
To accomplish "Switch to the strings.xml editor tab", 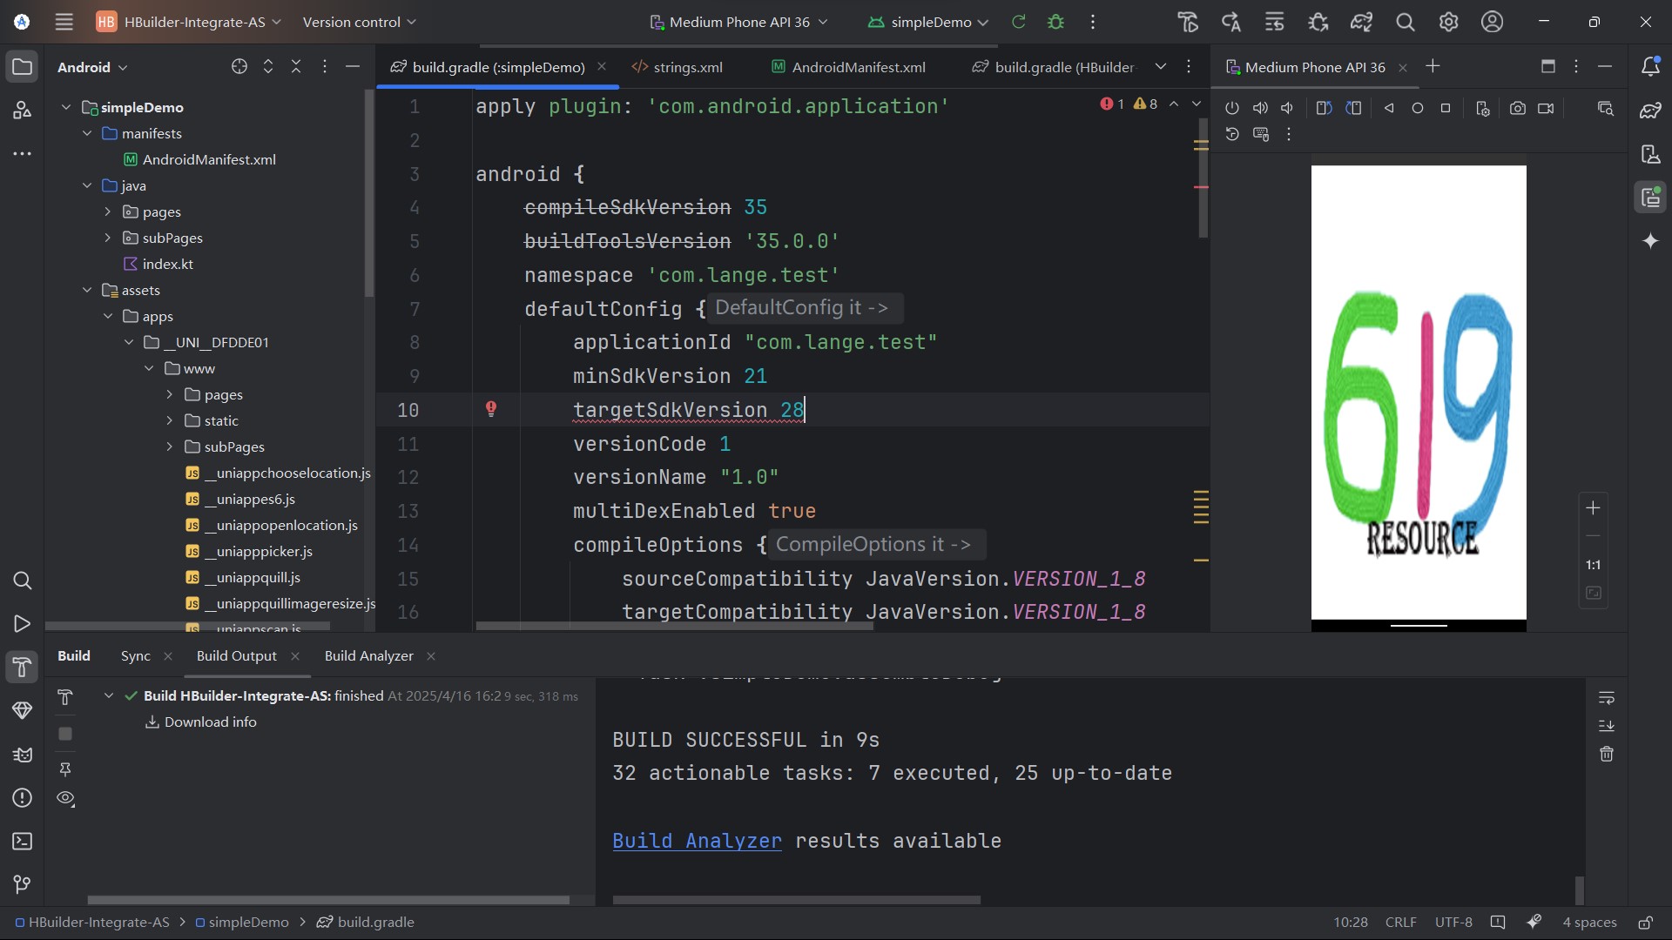I will click(x=687, y=67).
